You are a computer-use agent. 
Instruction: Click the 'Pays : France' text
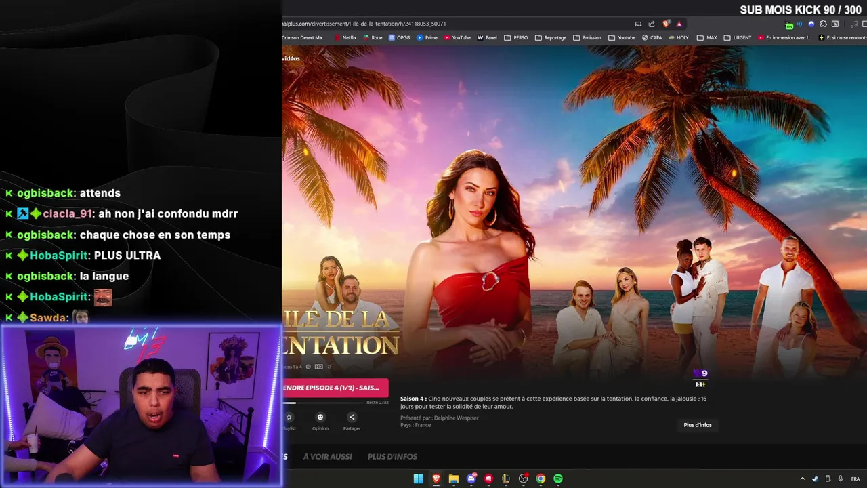click(x=415, y=425)
